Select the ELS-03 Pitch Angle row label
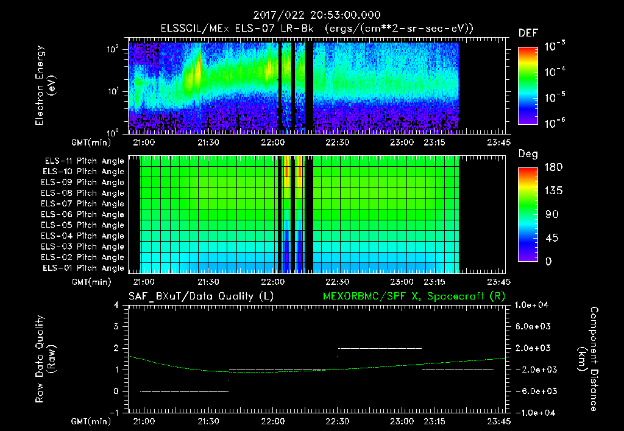This screenshot has height=431, width=624. [x=82, y=247]
